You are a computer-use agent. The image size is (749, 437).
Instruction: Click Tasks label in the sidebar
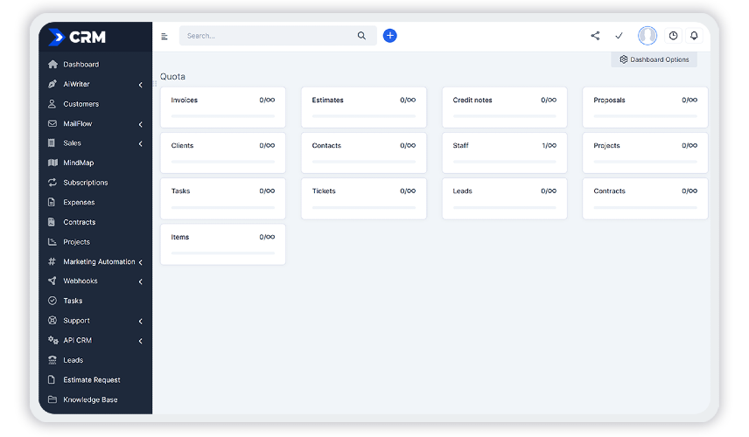73,301
